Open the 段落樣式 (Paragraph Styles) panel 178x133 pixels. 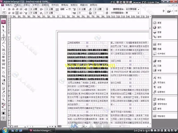click(159, 92)
